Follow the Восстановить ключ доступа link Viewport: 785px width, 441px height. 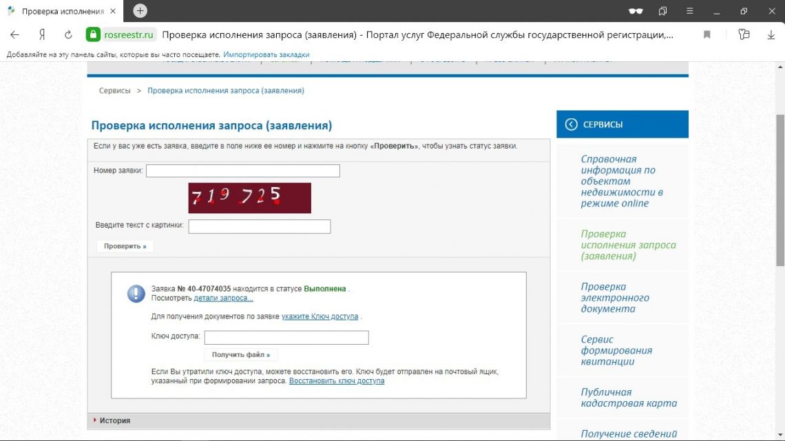(x=337, y=381)
